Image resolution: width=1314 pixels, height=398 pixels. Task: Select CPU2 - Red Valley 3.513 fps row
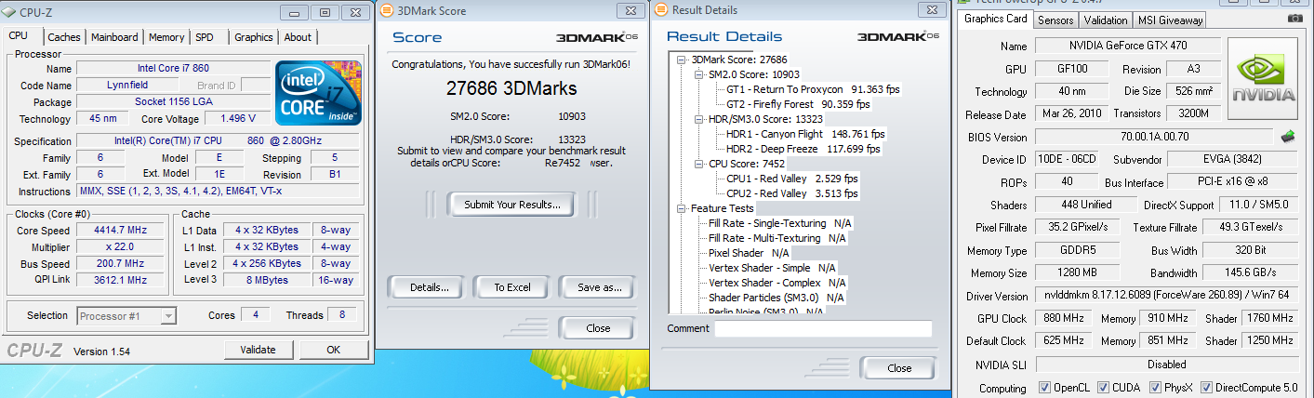pyautogui.click(x=792, y=193)
